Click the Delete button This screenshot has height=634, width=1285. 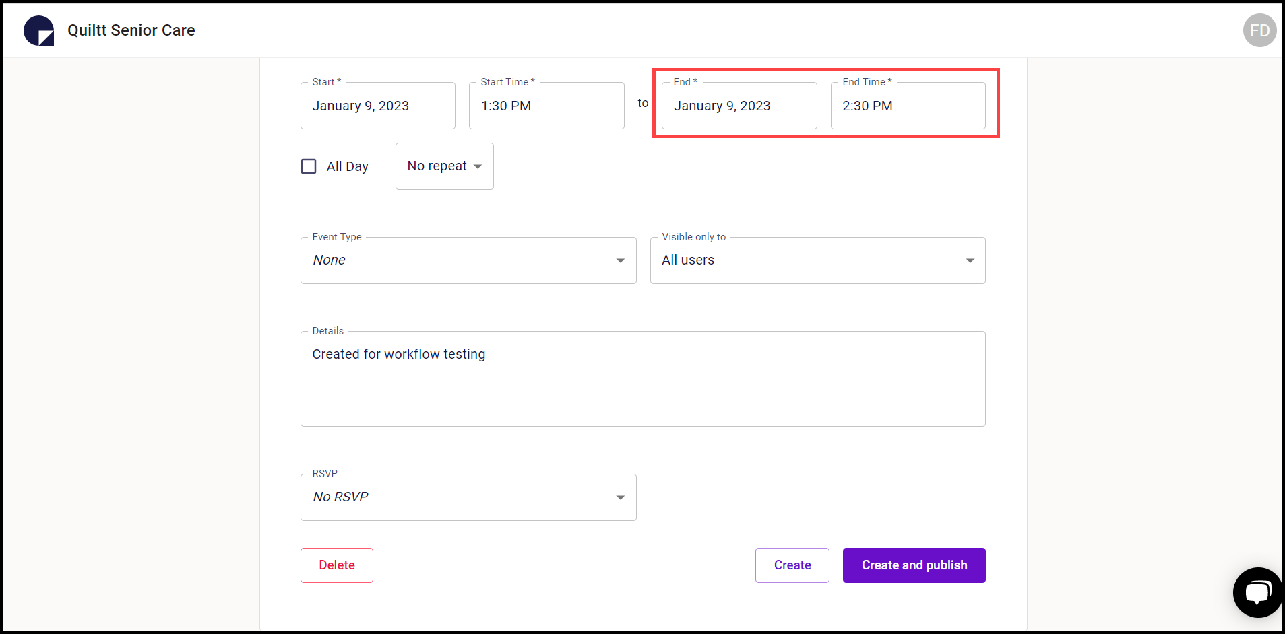pos(337,565)
